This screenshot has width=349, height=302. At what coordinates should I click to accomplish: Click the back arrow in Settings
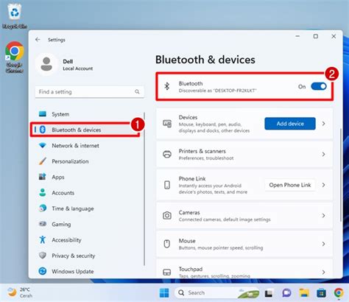38,39
